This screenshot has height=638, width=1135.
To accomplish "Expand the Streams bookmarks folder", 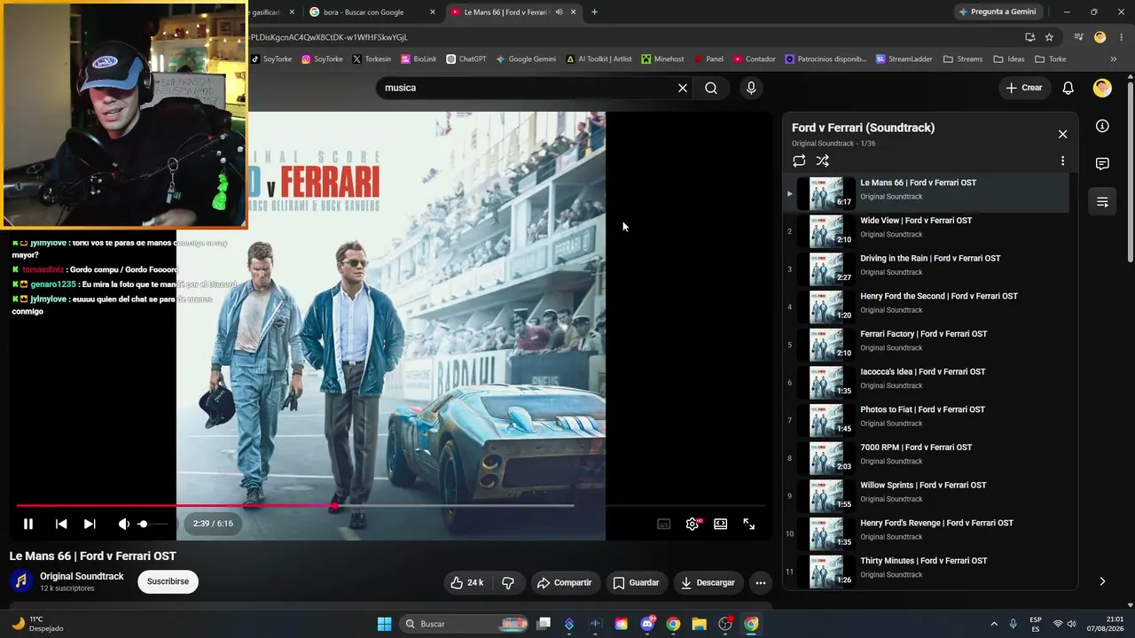I will point(963,59).
